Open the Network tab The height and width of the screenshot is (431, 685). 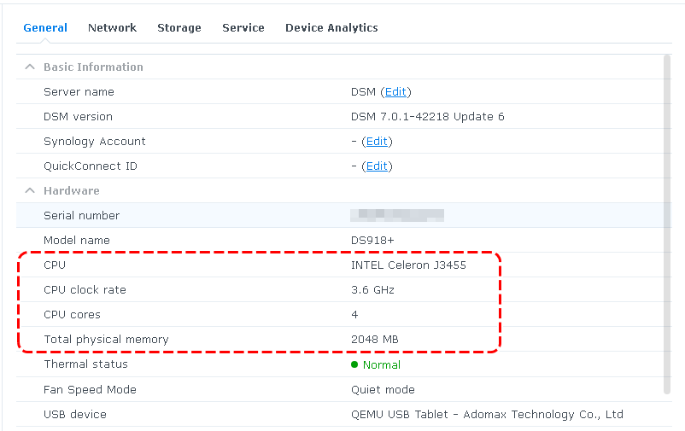(112, 27)
